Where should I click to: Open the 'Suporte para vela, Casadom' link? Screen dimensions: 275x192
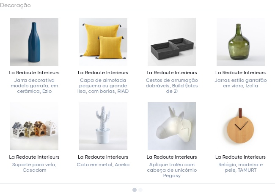click(34, 167)
